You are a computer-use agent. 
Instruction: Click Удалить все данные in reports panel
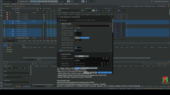163,64
